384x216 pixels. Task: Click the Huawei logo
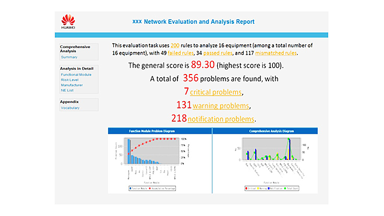point(68,22)
